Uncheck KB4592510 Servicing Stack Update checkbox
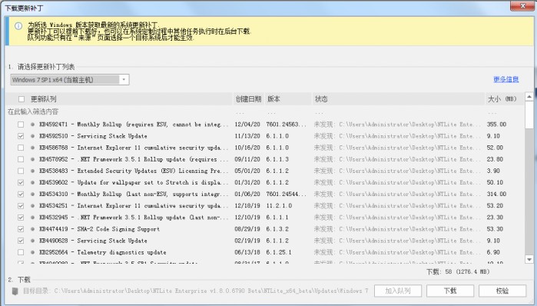 [x=21, y=136]
